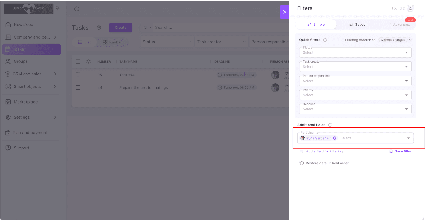Pin the sidebar with the pin icon
This screenshot has height=220, width=438.
(x=58, y=8)
